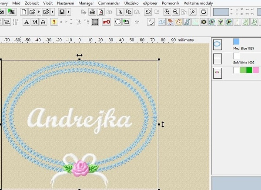Viewport: 261px width, 190px height.
Task: Click the Cut scissors icon
Action: pyautogui.click(x=120, y=12)
